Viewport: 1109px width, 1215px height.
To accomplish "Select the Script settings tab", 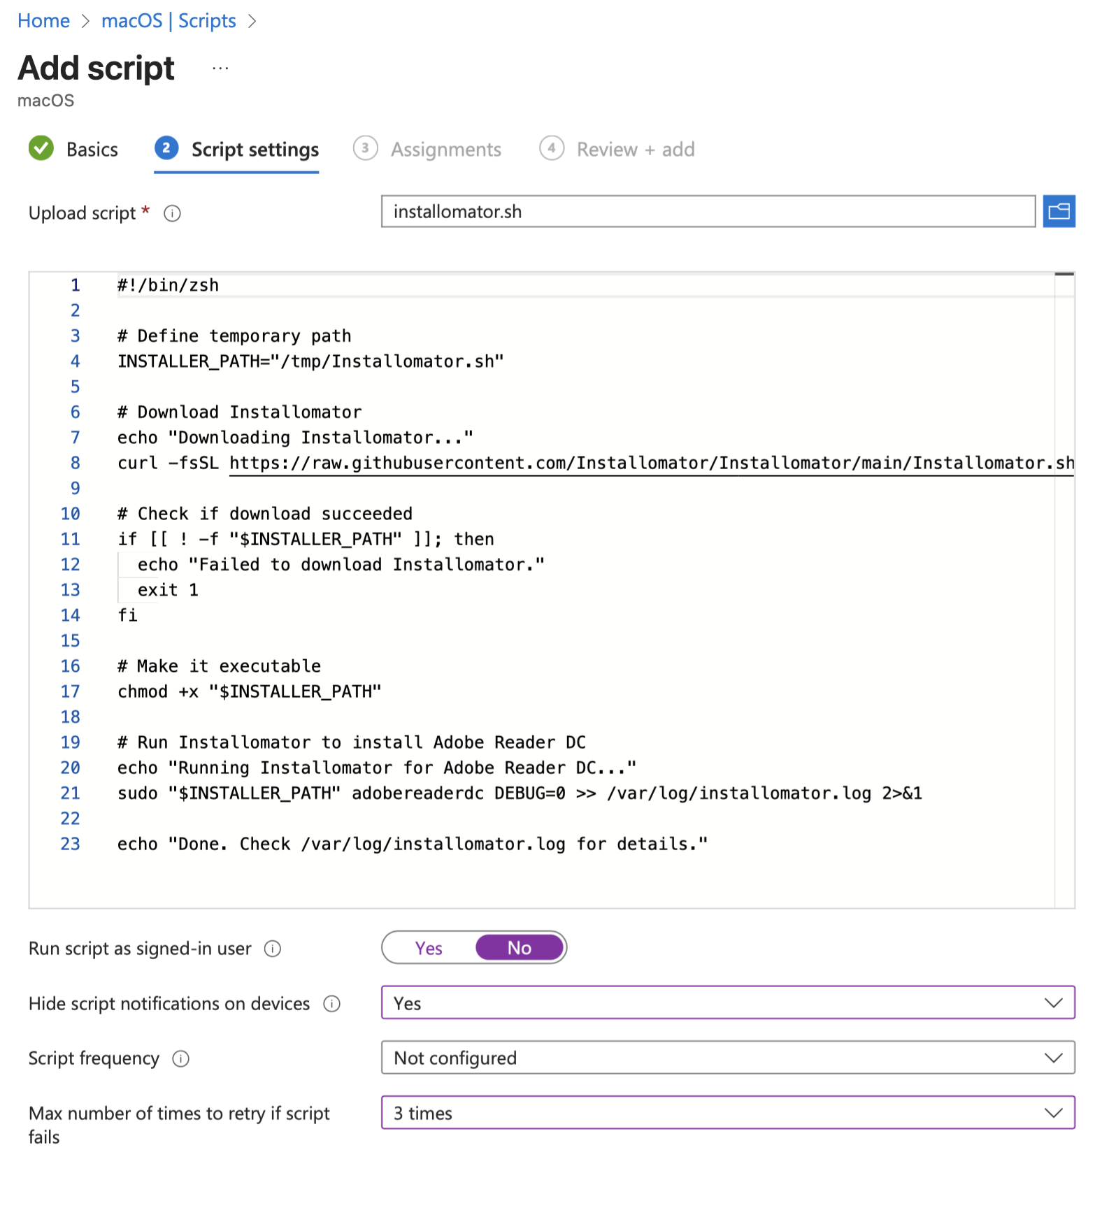I will click(x=255, y=150).
